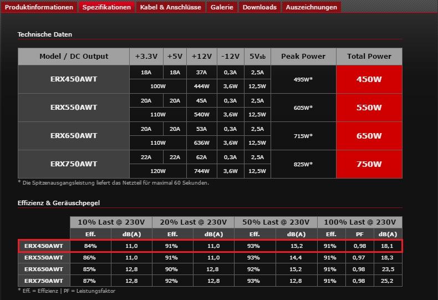Click the 86% efficiency value
Image resolution: width=438 pixels, height=300 pixels.
coord(90,257)
